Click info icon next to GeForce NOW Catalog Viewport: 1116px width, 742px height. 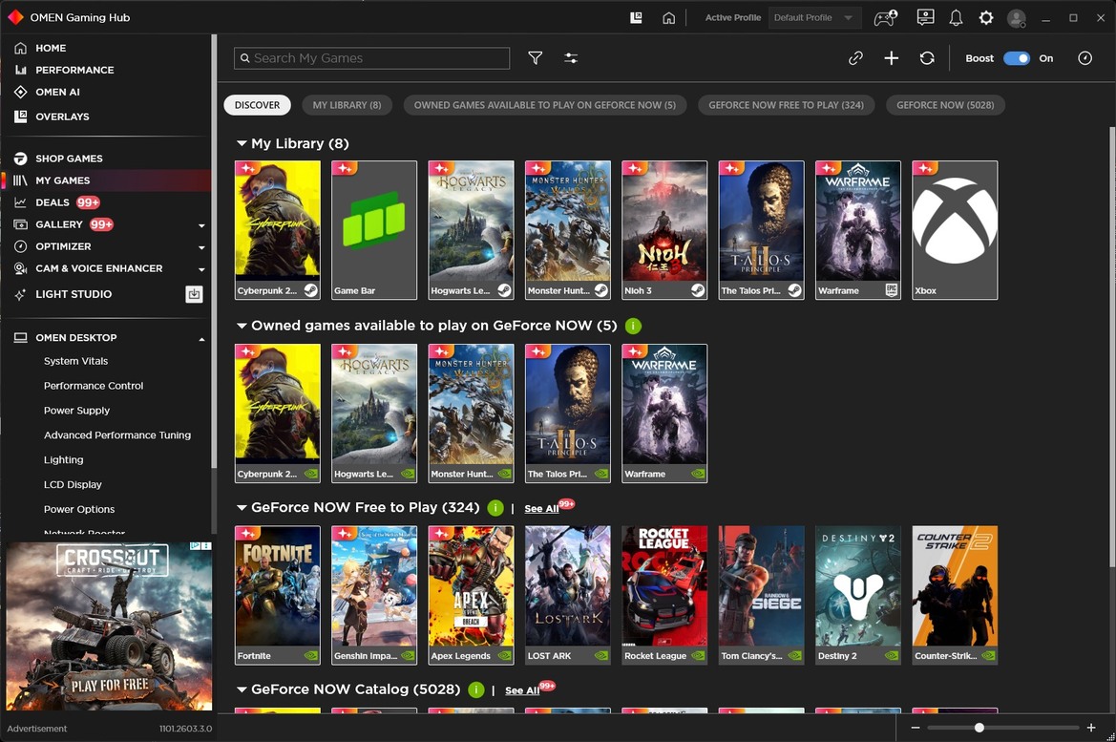(x=476, y=690)
